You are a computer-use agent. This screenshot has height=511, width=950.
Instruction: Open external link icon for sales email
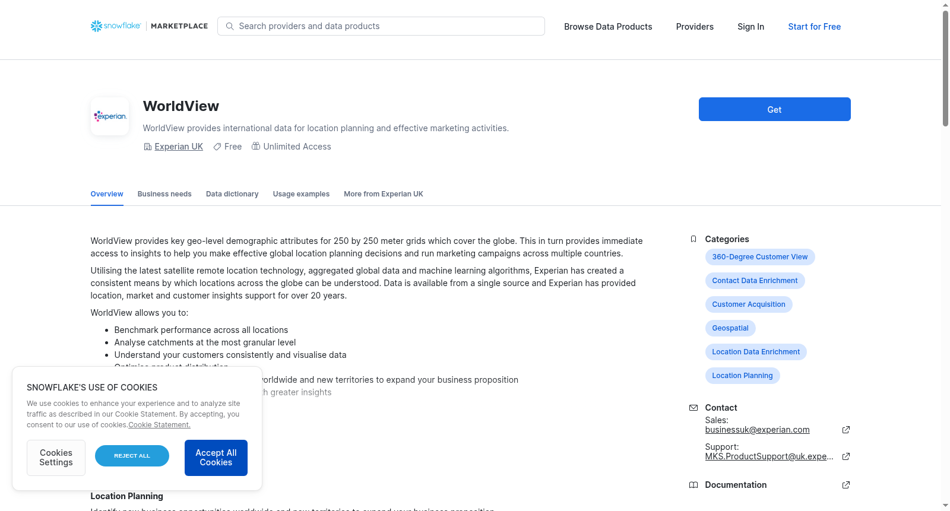coord(846,430)
